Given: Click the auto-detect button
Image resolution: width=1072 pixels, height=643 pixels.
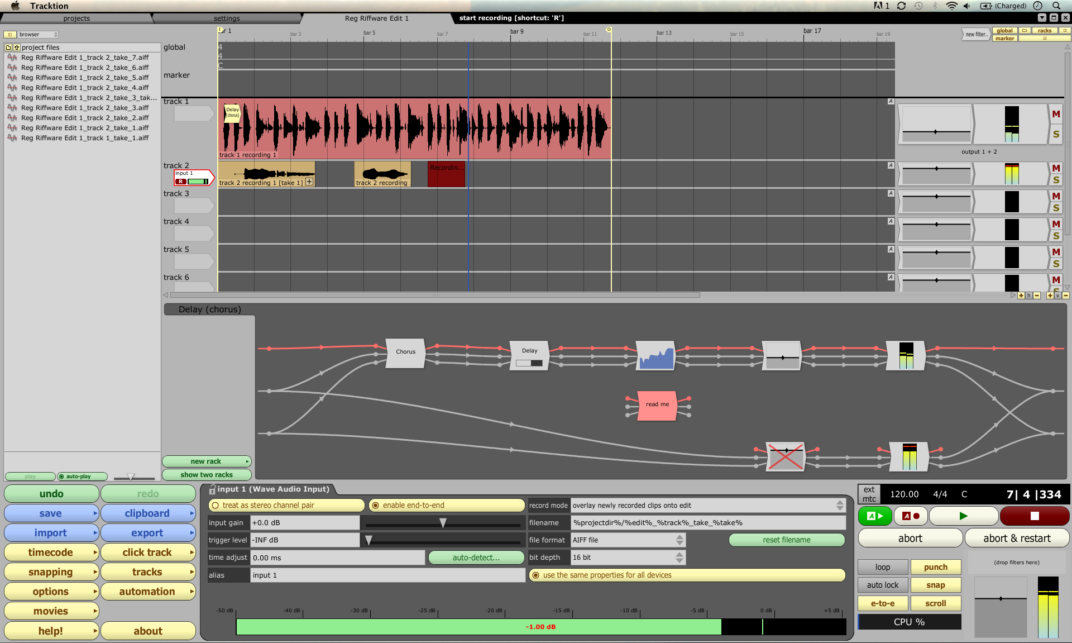Looking at the screenshot, I should pyautogui.click(x=475, y=558).
